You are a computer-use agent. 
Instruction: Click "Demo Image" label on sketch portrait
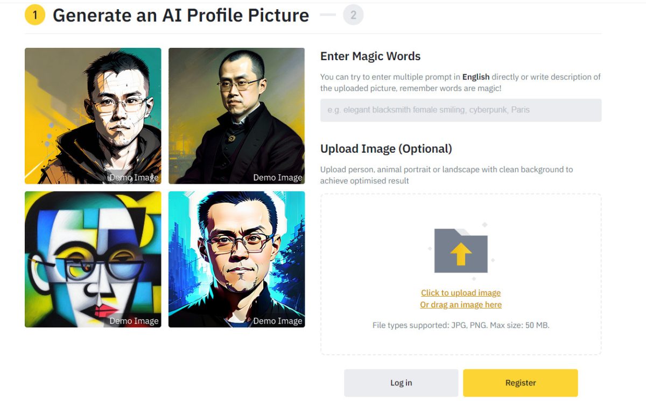click(x=134, y=177)
